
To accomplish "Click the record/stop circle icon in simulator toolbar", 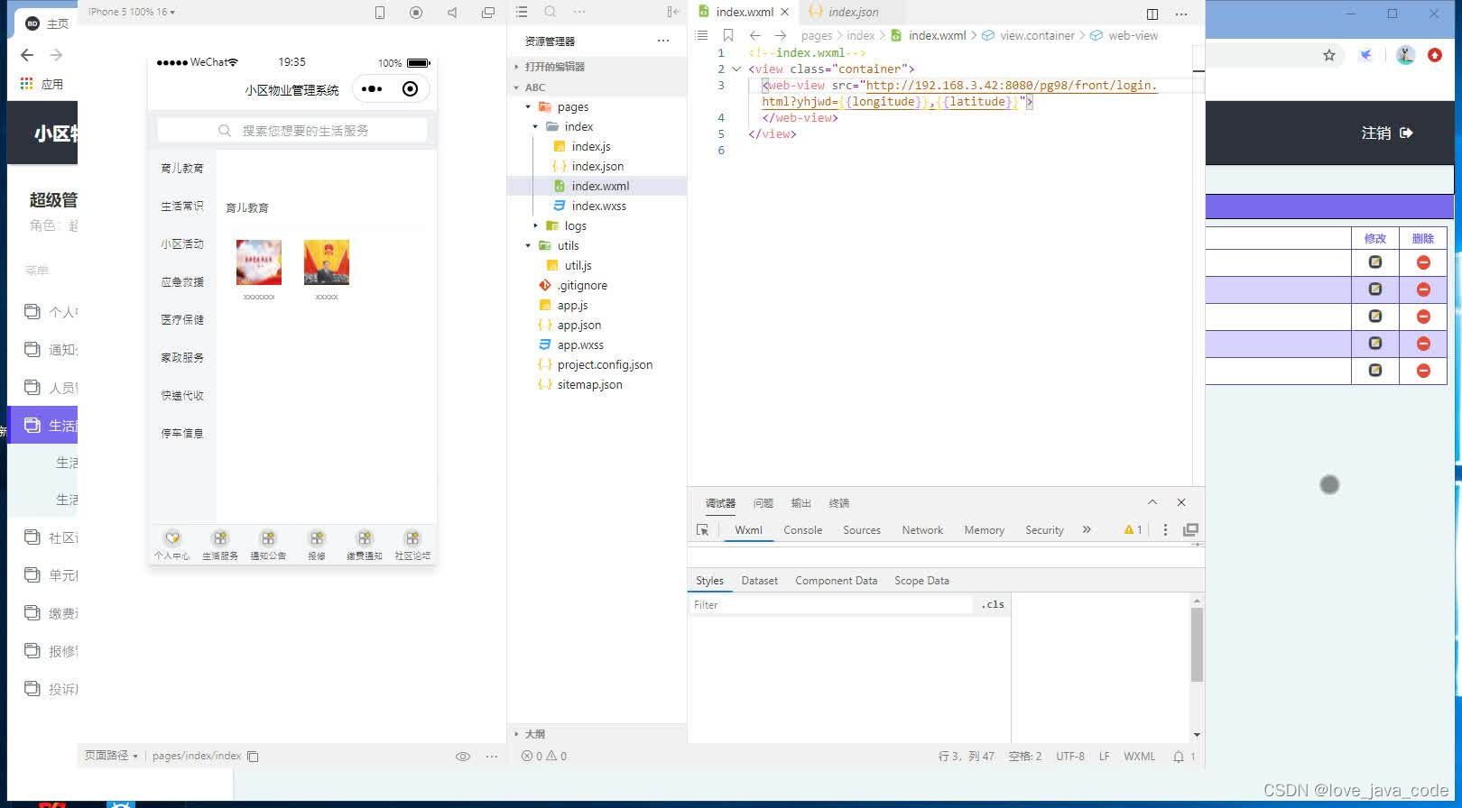I will [x=416, y=13].
